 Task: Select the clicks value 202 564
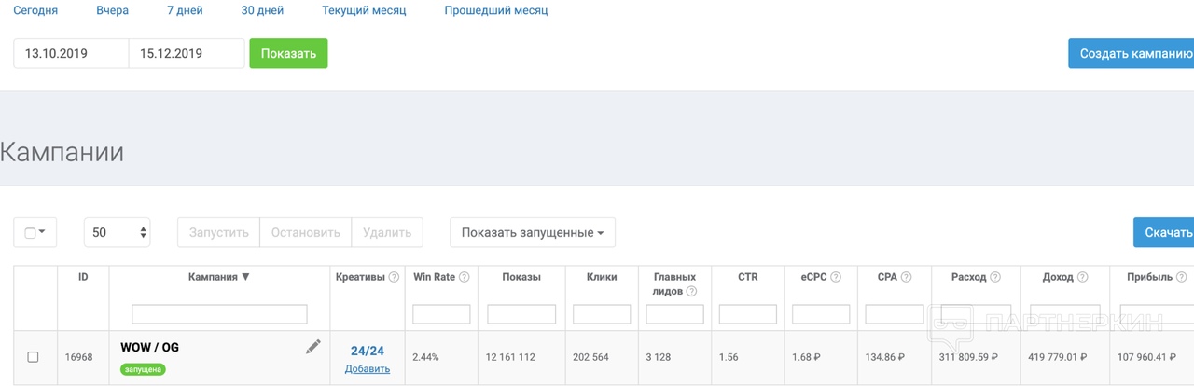click(590, 357)
